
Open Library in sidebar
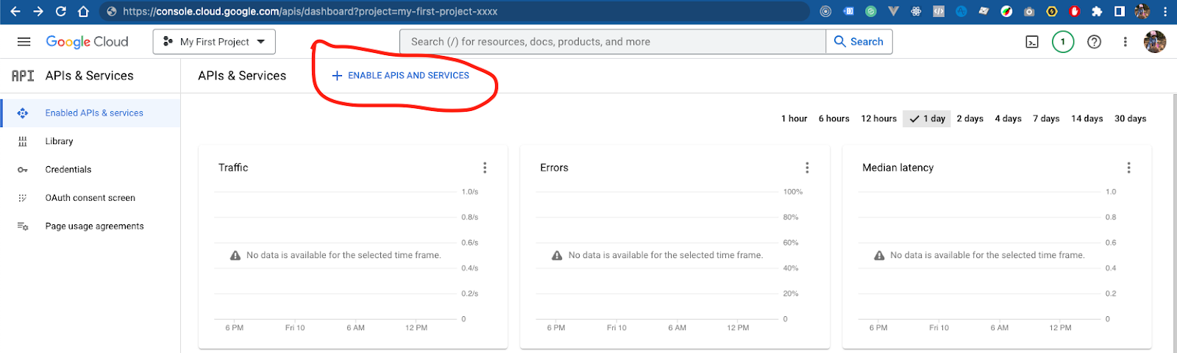coord(90,141)
